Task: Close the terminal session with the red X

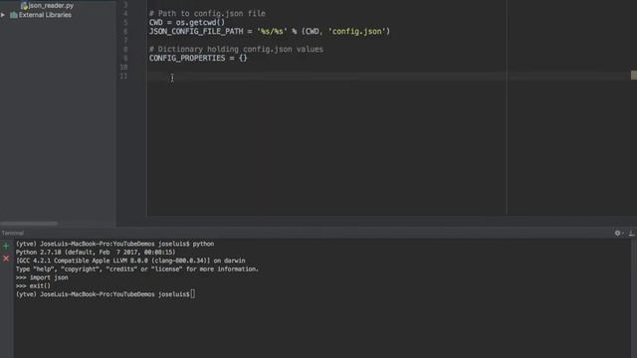Action: coord(6,259)
